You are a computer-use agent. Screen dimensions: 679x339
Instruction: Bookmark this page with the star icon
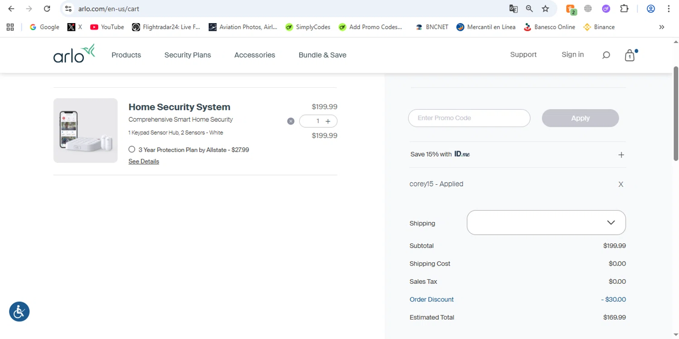point(545,9)
